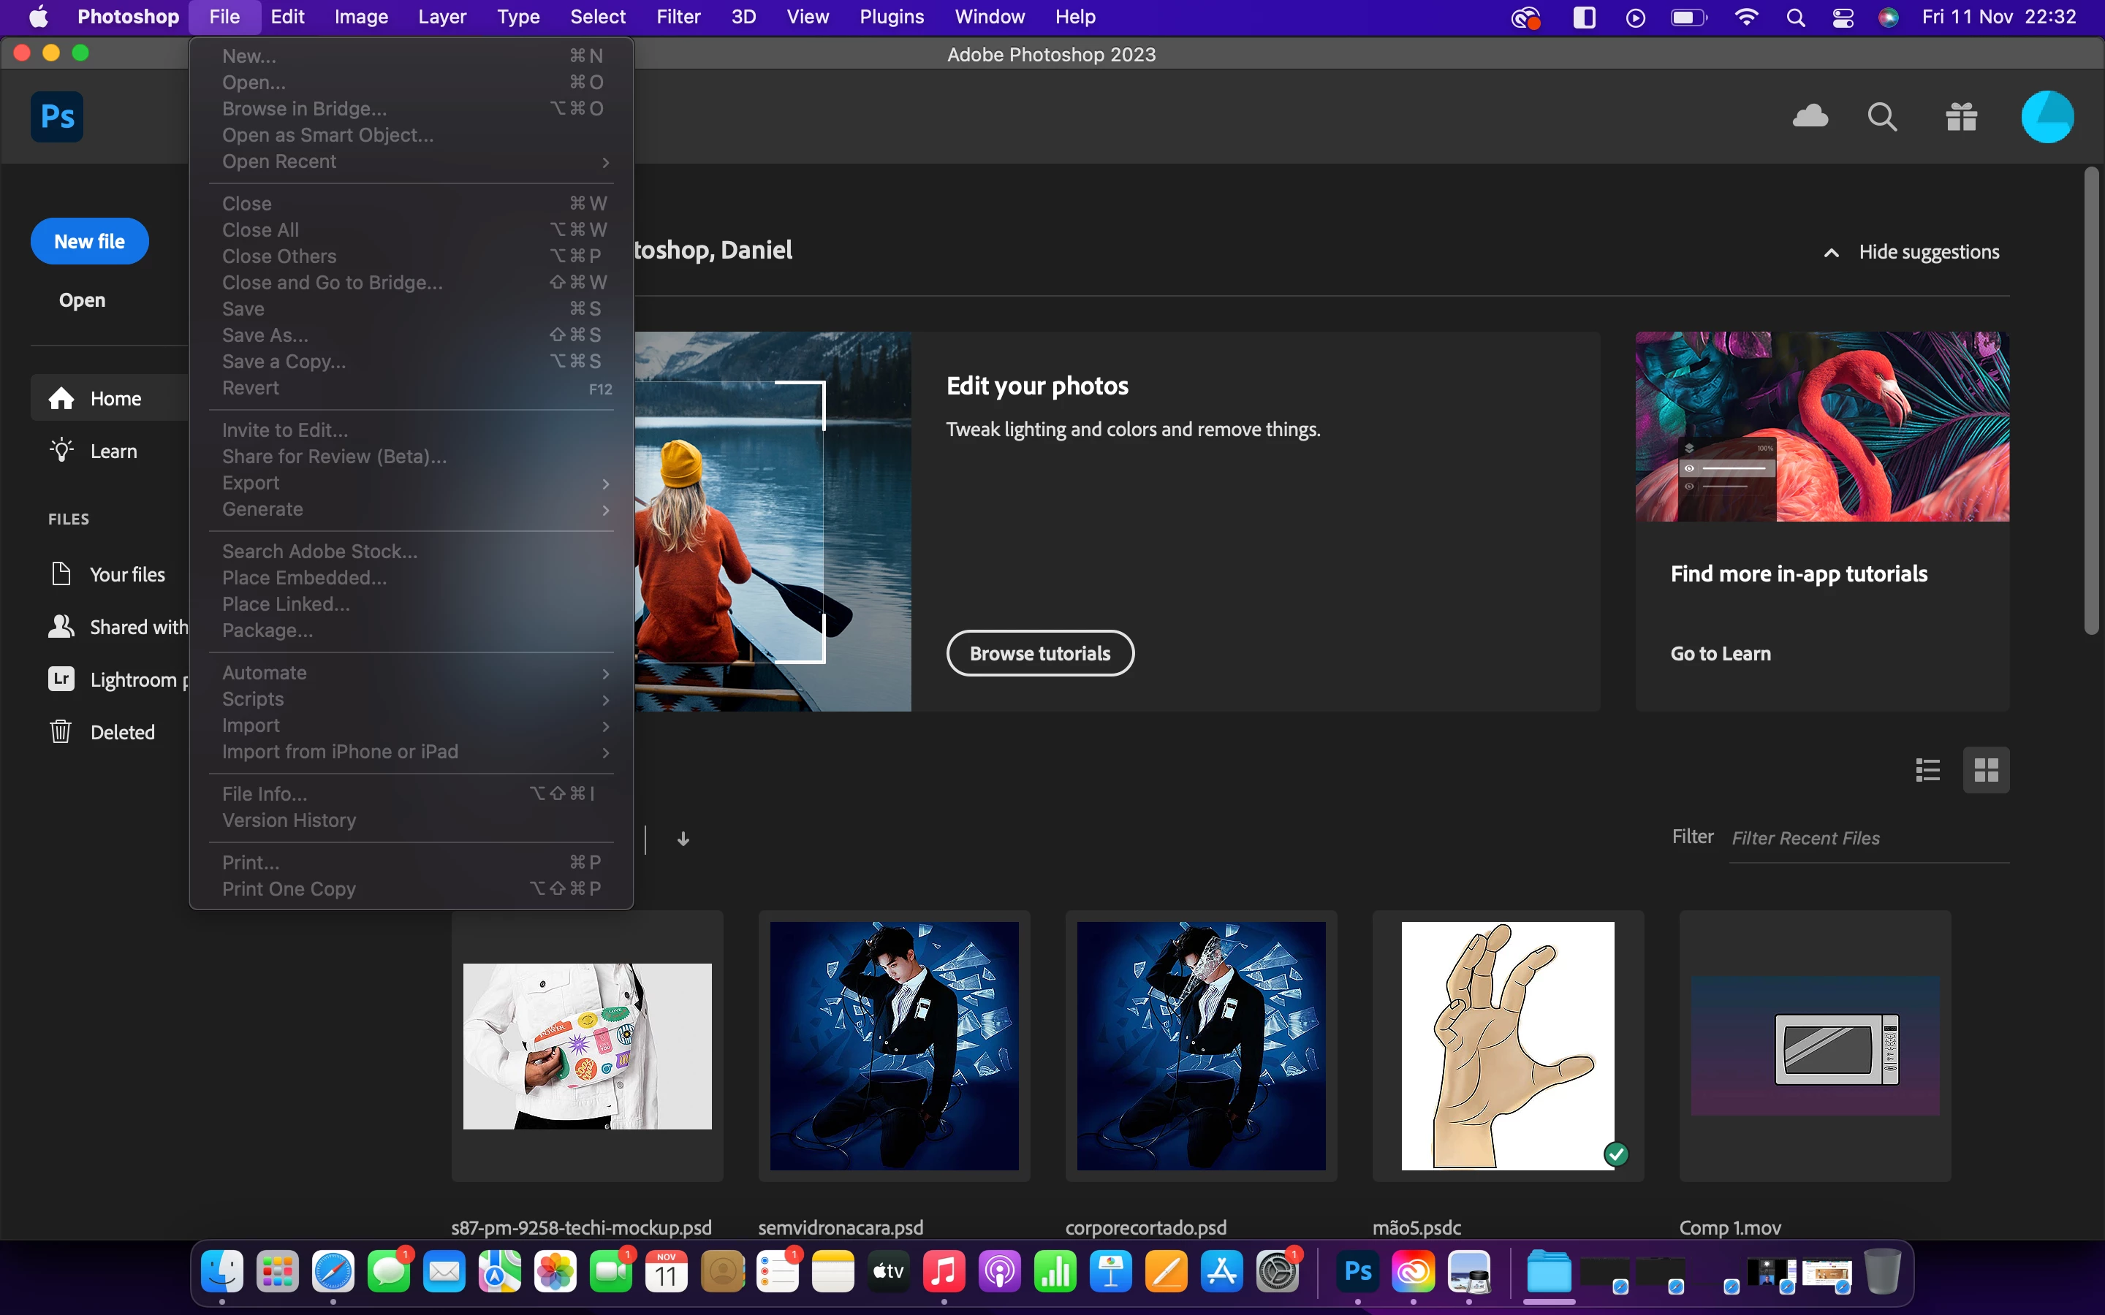Switch recent files to grid view
Viewport: 2105px width, 1315px height.
(x=1986, y=770)
